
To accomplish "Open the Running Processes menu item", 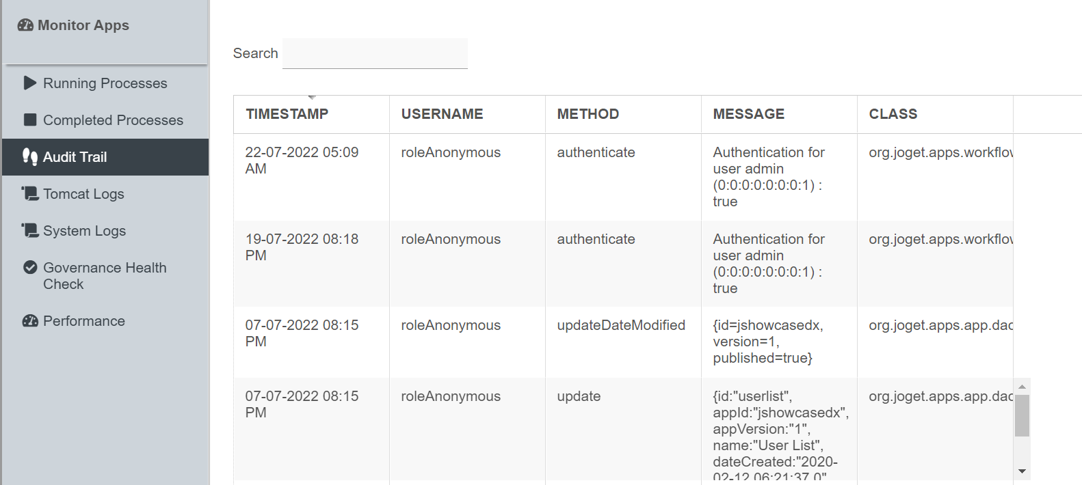I will (105, 83).
